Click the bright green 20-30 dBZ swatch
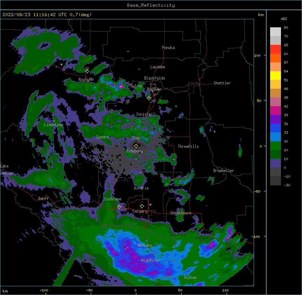 pos(275,146)
